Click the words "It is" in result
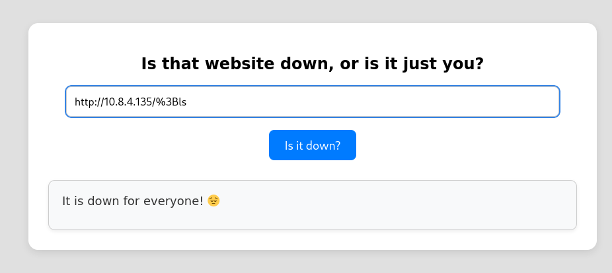The width and height of the screenshot is (612, 273). (x=73, y=200)
